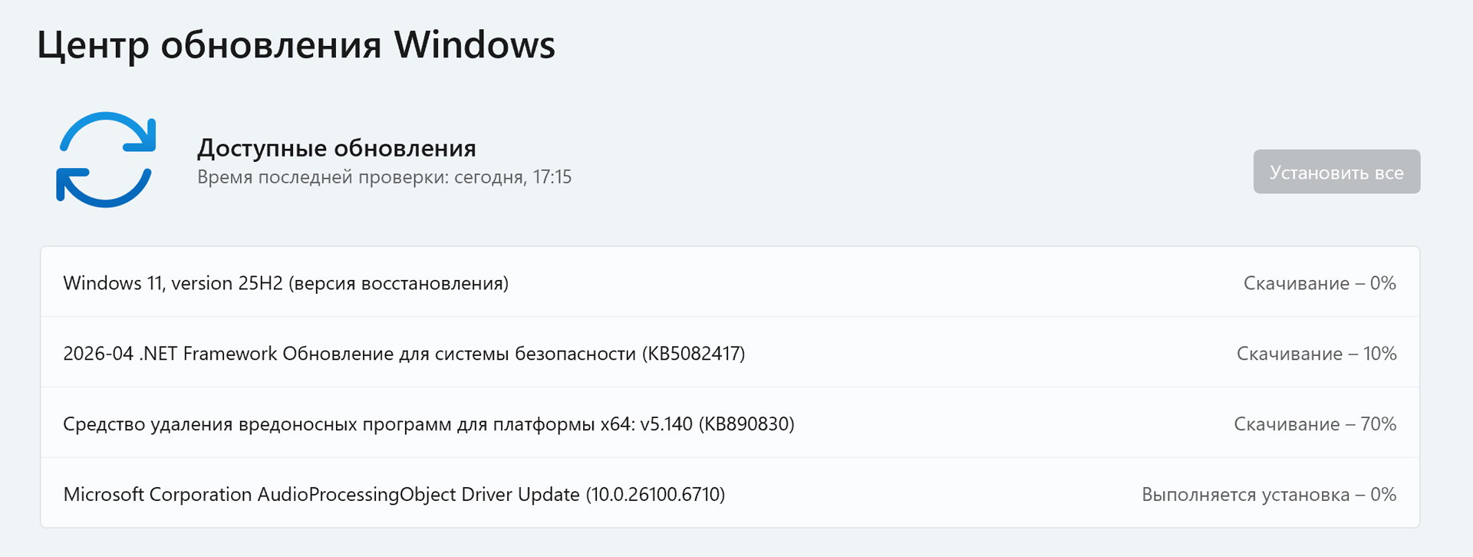Click the версия восстановления text in parentheses
This screenshot has width=1473, height=557.
[x=398, y=283]
